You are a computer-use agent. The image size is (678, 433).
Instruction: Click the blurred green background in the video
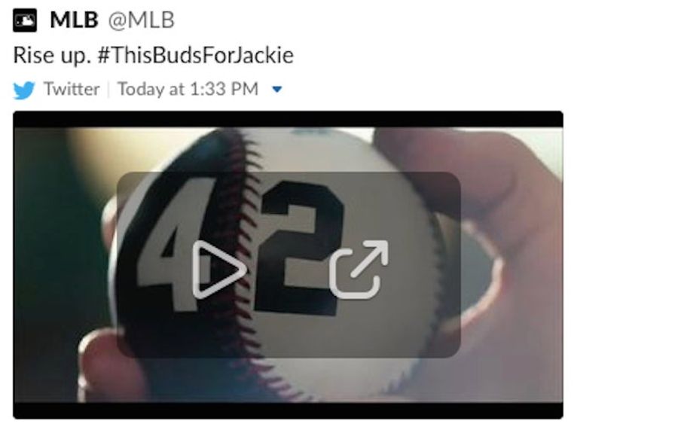click(47, 259)
